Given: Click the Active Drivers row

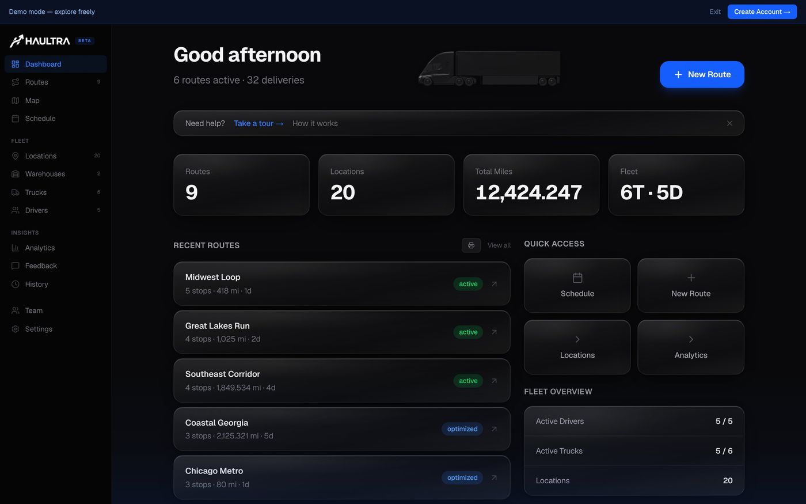Looking at the screenshot, I should click(x=634, y=421).
